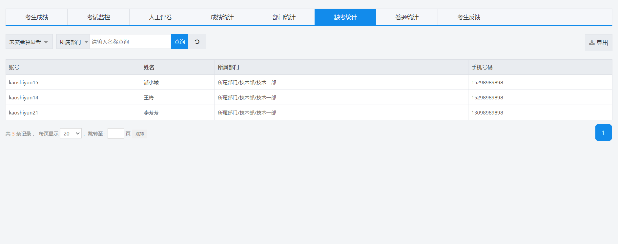This screenshot has width=618, height=245.
Task: Click the 跳转 jump button
Action: pyautogui.click(x=140, y=134)
